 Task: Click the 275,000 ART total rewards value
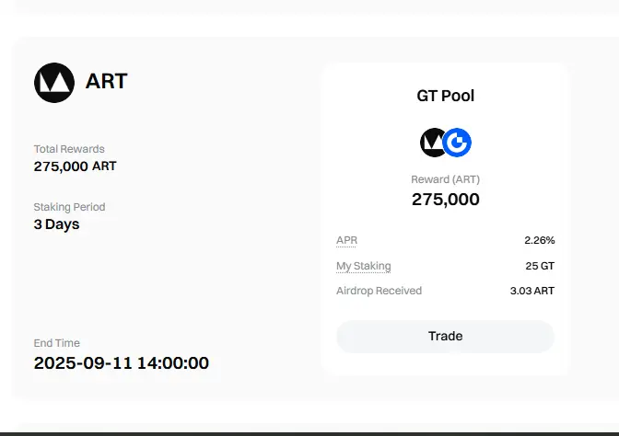point(75,166)
